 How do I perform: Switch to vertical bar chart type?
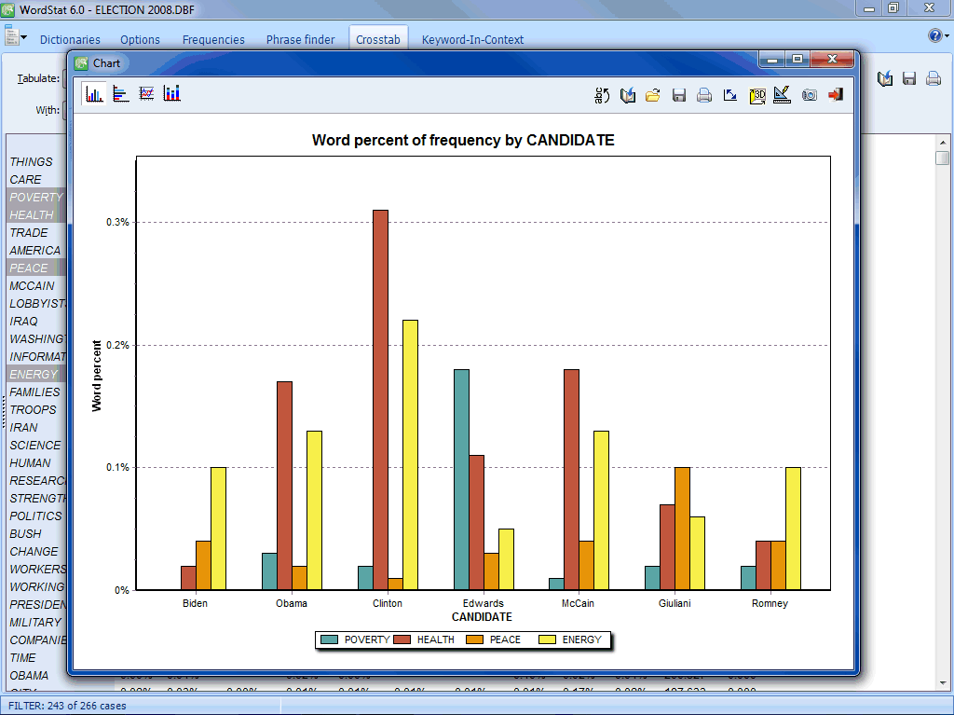pos(94,94)
